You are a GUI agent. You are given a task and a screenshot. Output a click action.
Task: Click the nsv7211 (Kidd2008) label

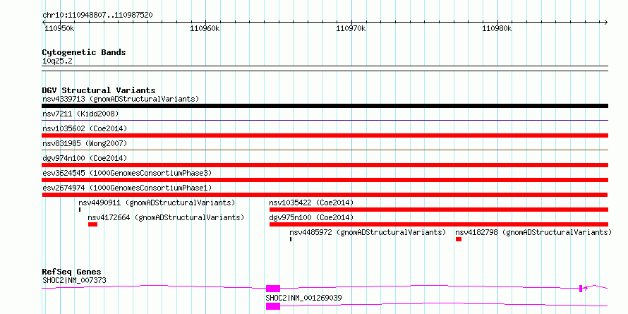tap(80, 114)
